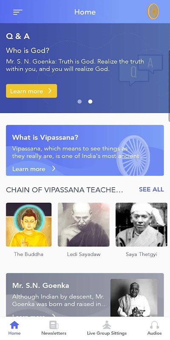Click the arrow on Goenka card Learn more
170x340 pixels.
54,315
